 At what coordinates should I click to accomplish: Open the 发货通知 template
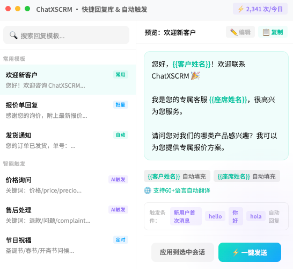pos(68,140)
